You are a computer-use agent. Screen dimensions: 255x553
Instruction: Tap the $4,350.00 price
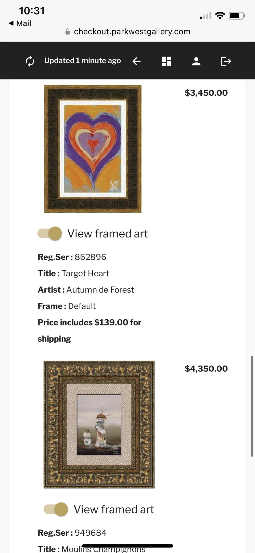coord(206,368)
